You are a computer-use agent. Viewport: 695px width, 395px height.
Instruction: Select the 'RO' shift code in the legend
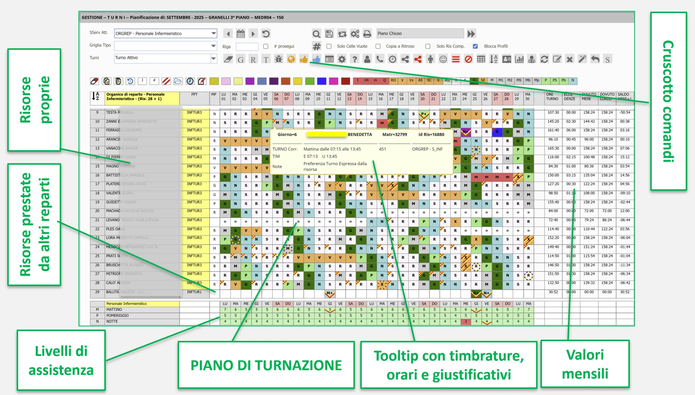click(x=393, y=80)
